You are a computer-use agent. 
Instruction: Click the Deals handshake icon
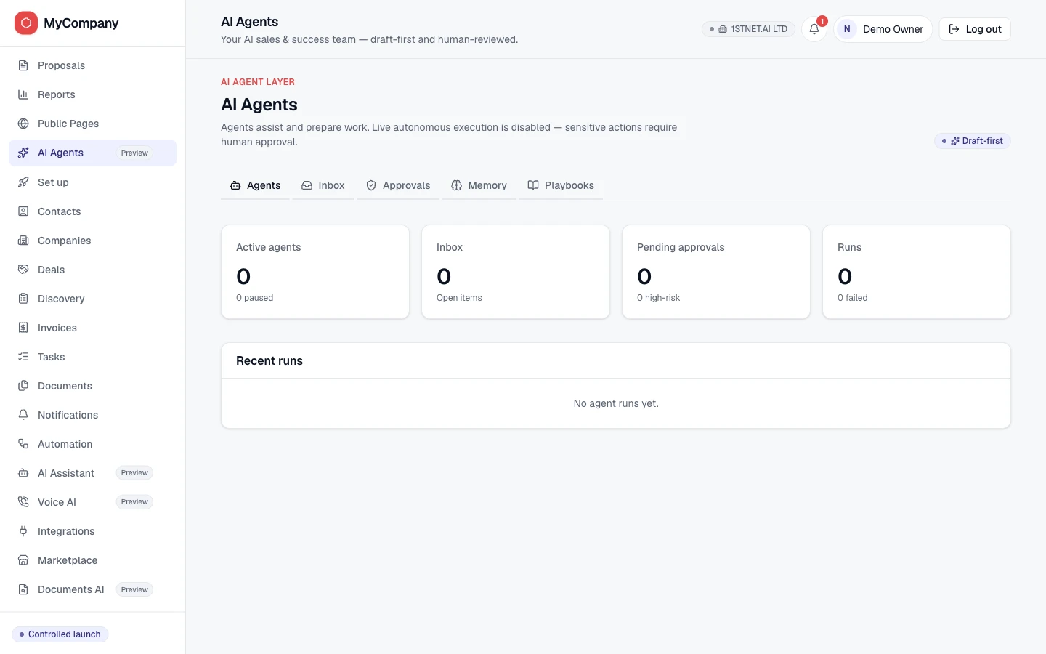pyautogui.click(x=23, y=270)
